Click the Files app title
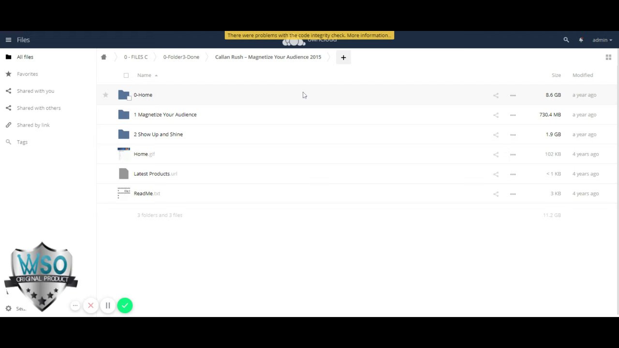619x348 pixels. (23, 40)
